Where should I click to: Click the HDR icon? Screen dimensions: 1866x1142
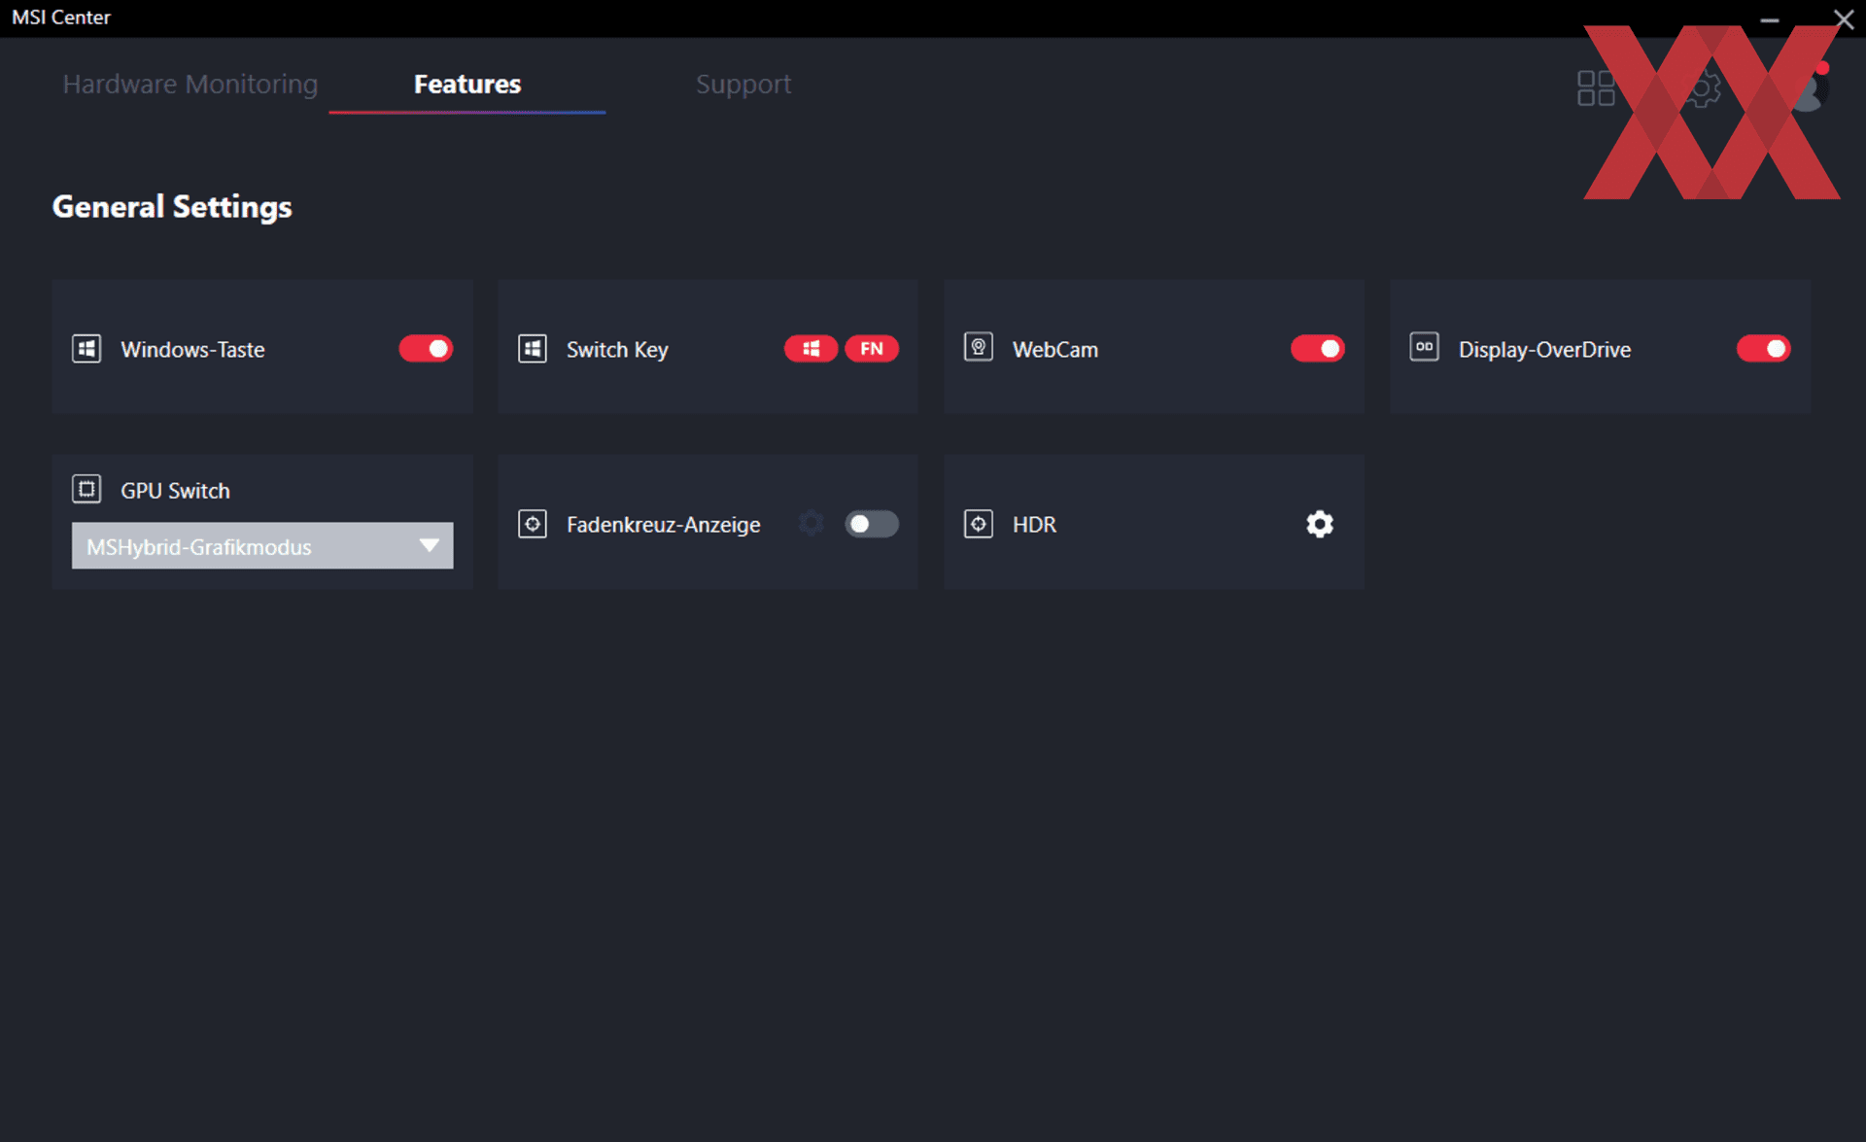(979, 524)
